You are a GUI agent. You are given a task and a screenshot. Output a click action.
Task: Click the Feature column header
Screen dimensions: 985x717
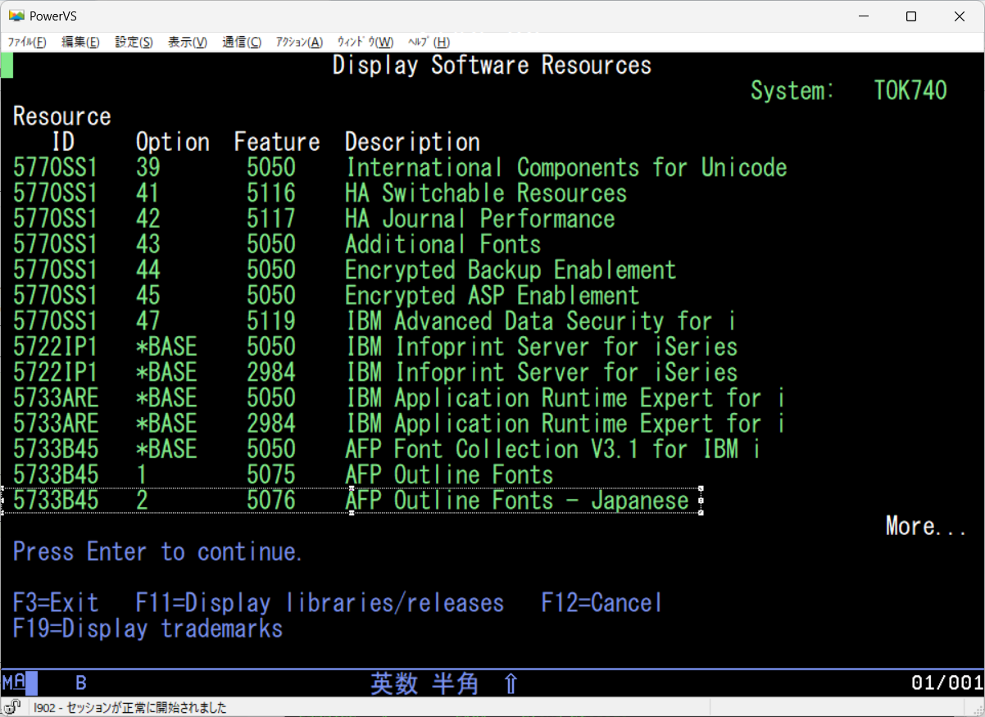(277, 142)
